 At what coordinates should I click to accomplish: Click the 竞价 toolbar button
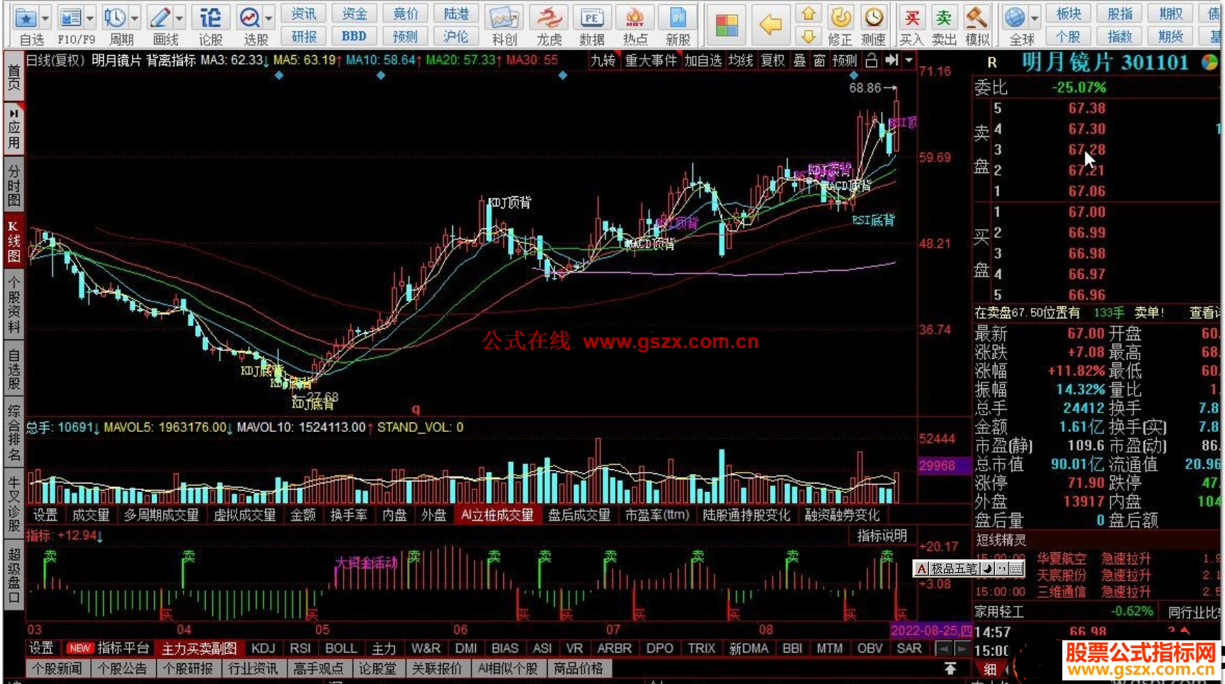[x=405, y=14]
